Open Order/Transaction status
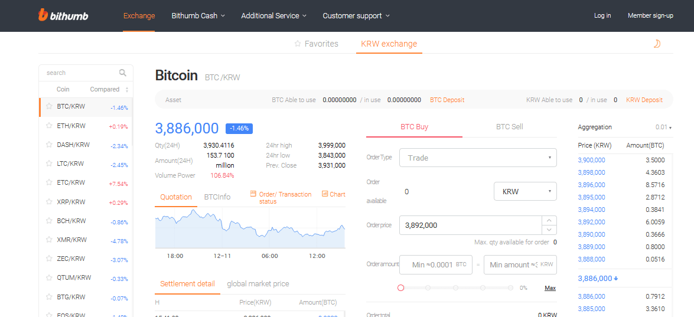The image size is (694, 317). (281, 198)
